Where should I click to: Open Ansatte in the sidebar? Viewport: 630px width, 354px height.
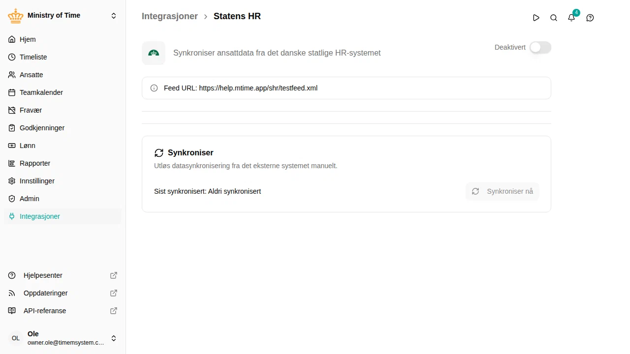[63, 75]
